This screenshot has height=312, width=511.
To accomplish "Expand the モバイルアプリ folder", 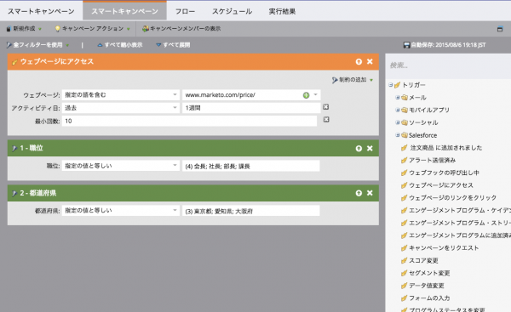I will [x=397, y=110].
